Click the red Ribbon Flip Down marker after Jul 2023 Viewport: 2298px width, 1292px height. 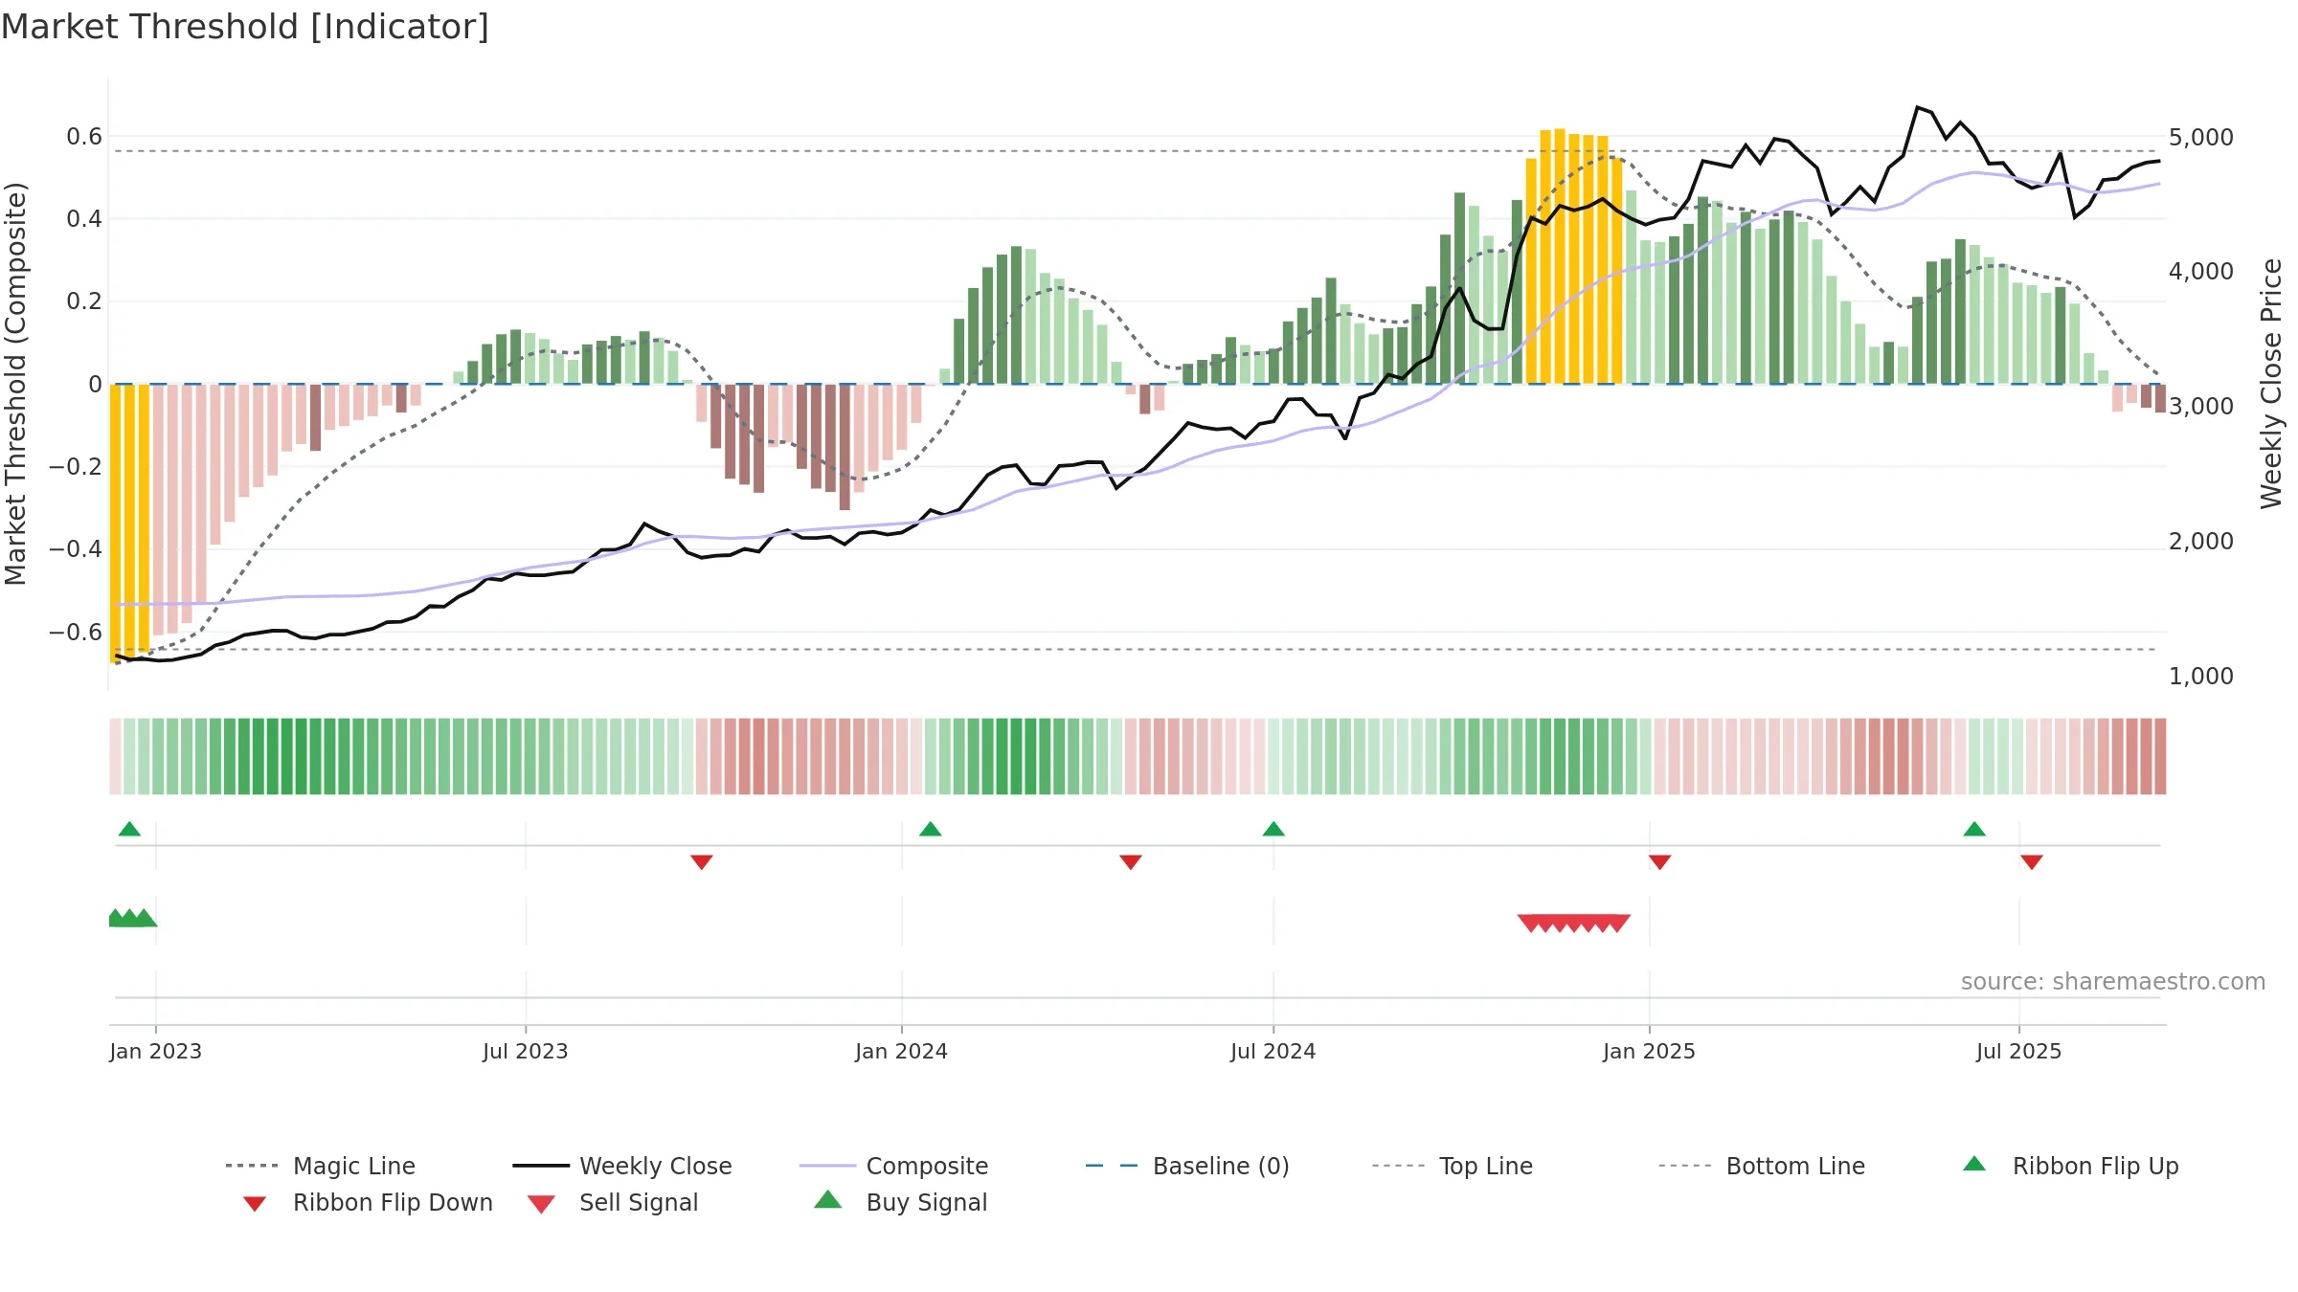pos(702,862)
